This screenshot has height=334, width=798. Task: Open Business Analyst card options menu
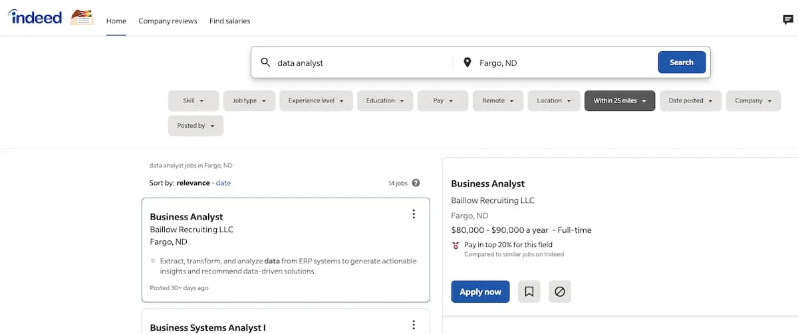413,214
